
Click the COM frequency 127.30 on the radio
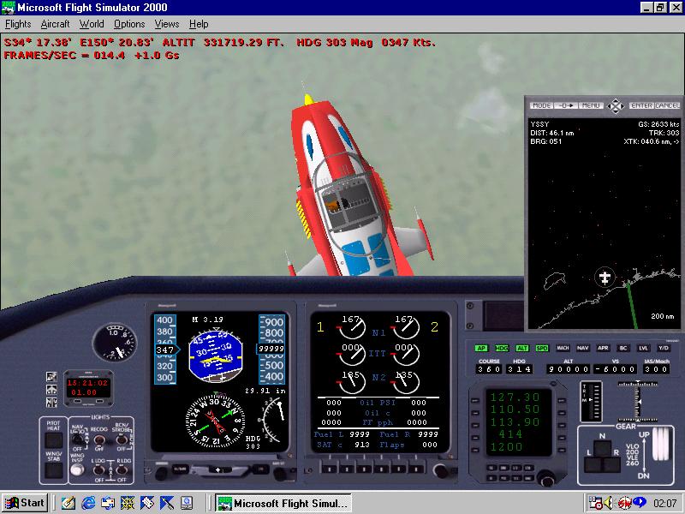515,397
